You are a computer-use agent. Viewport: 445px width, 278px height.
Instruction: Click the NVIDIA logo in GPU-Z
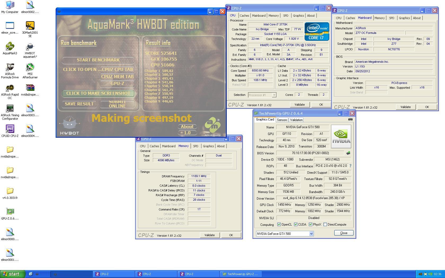tap(341, 136)
